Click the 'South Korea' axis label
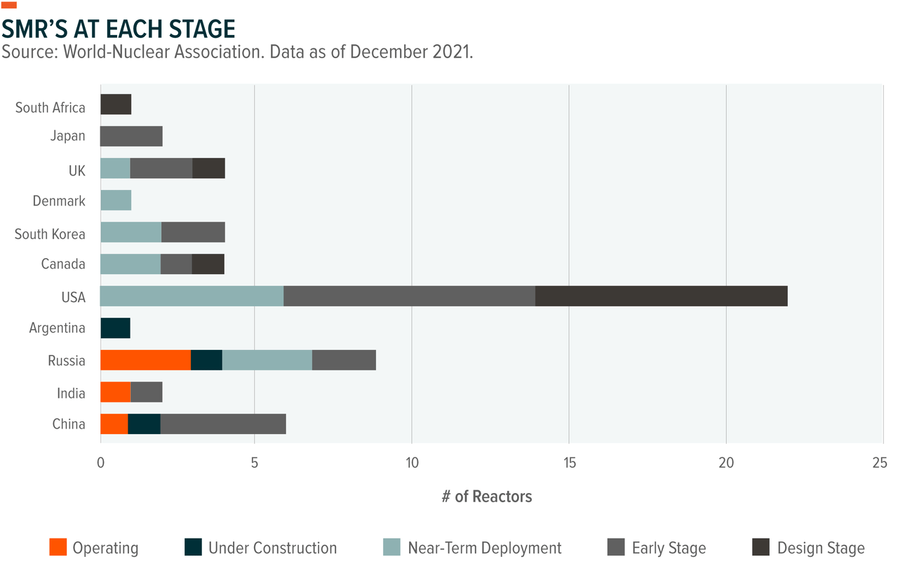898x573 pixels. (x=50, y=234)
